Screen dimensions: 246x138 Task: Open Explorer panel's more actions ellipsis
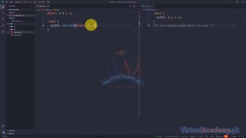tap(32, 6)
